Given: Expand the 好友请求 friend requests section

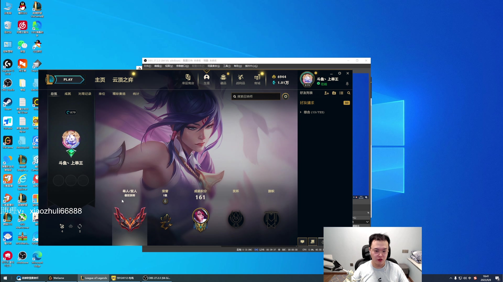Looking at the screenshot, I should [x=307, y=103].
